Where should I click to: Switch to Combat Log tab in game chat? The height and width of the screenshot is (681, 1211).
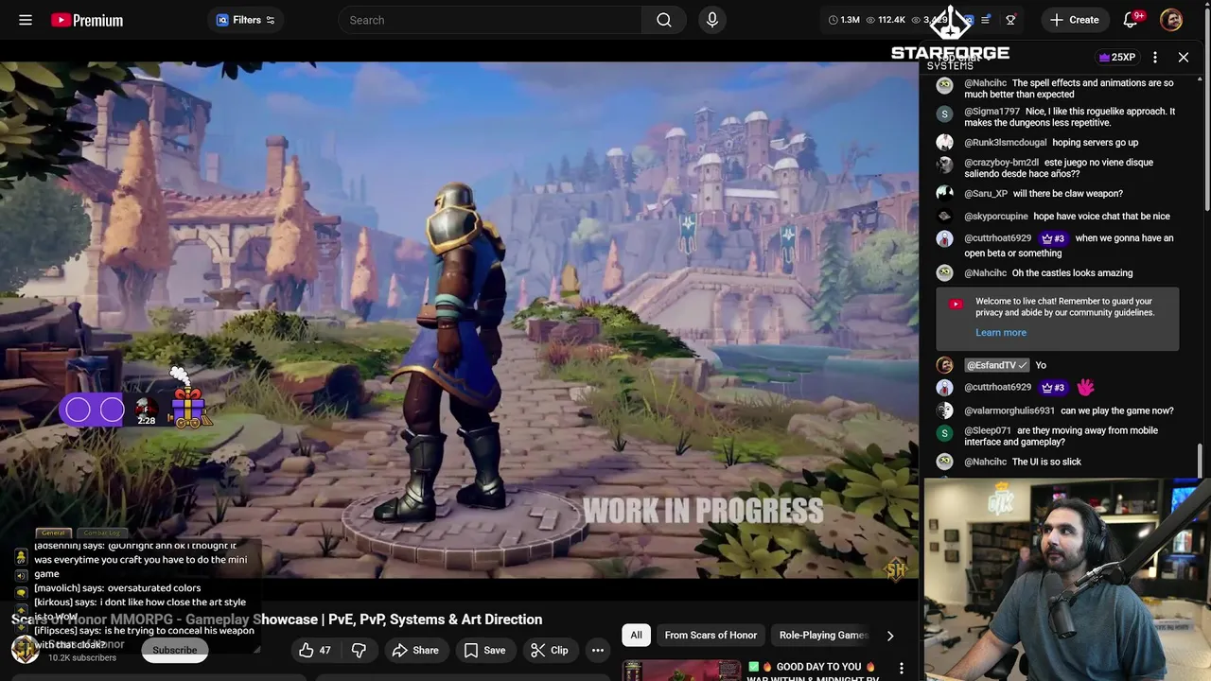[x=101, y=533]
